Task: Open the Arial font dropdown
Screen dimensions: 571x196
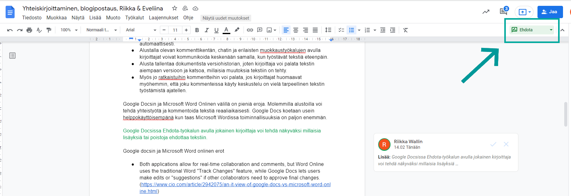Action: tap(141, 30)
